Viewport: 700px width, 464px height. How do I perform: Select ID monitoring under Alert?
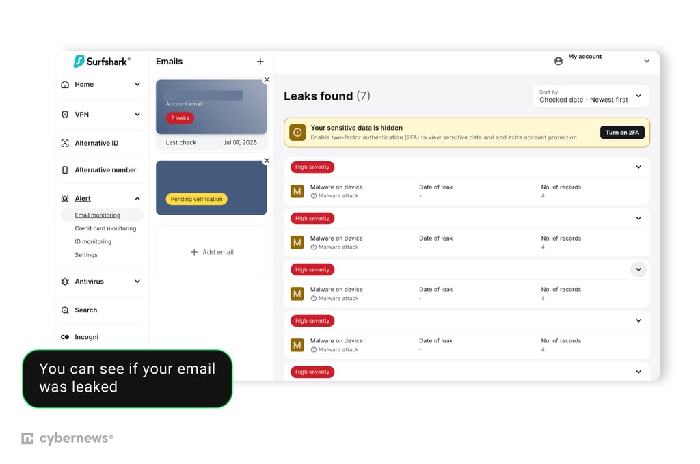coord(93,241)
